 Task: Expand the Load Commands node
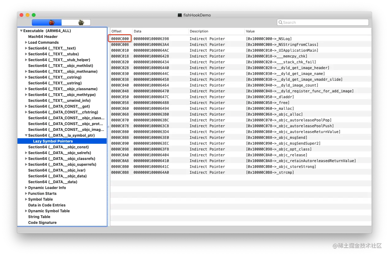(26, 43)
